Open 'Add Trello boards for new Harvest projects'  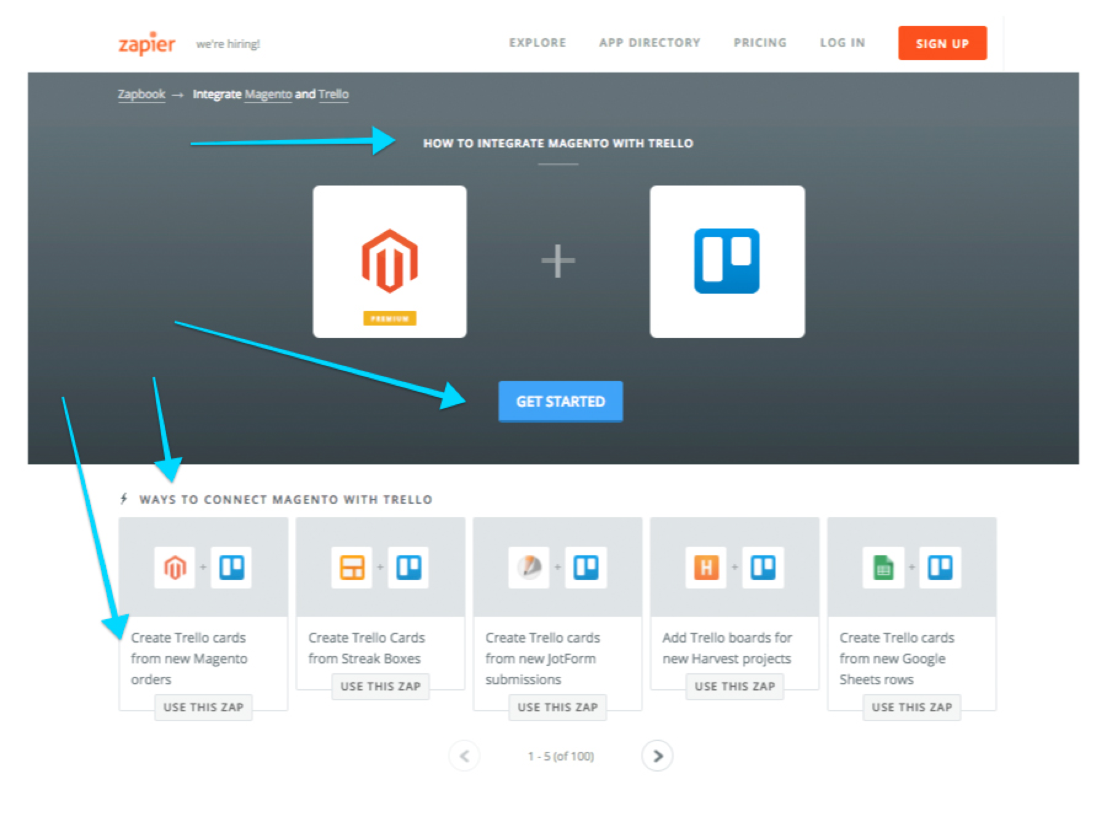[727, 648]
